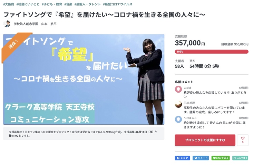Select the #子ども・教育 tag
This screenshot has height=167, width=254.
[x=52, y=4]
